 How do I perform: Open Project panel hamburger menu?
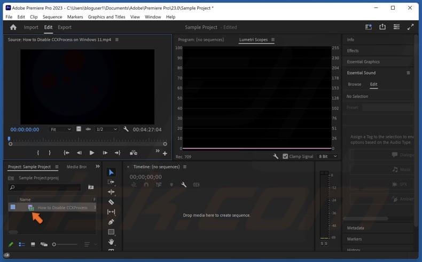click(x=57, y=166)
